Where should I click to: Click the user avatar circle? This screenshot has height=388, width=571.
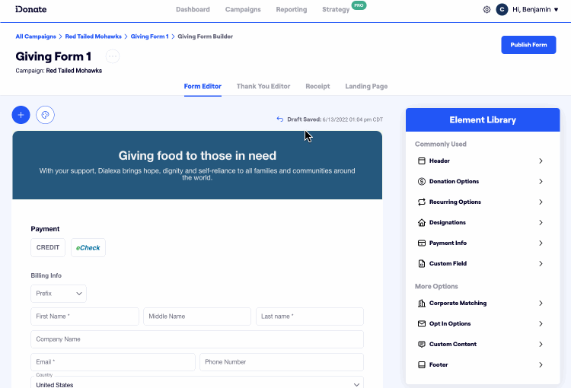tap(502, 9)
